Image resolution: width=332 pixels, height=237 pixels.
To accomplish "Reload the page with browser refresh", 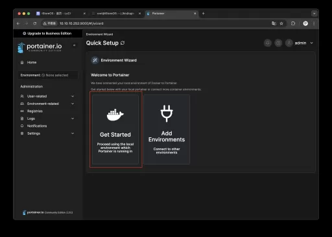I will 35,23.
